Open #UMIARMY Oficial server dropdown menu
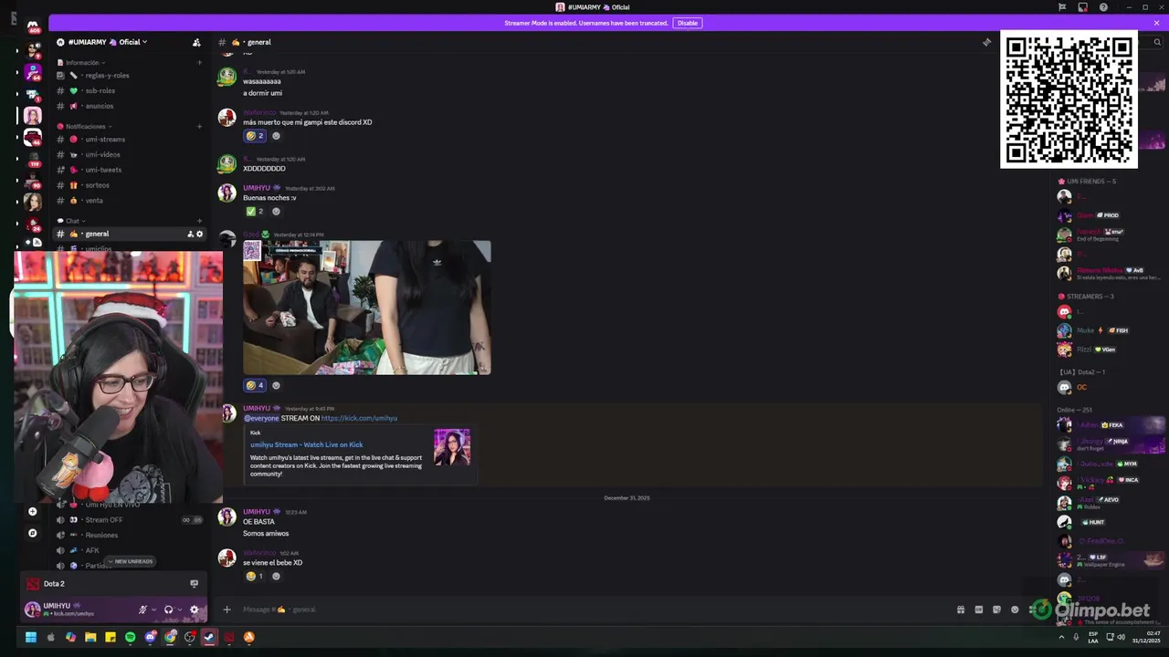Screen dimensions: 1169x657 pyautogui.click(x=108, y=42)
